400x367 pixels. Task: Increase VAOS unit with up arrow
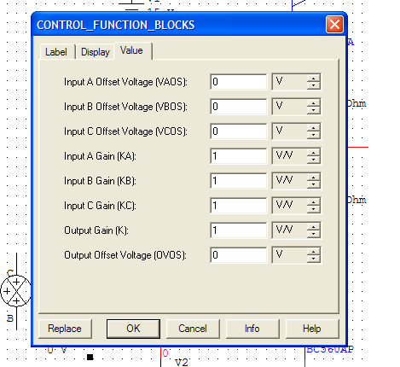tap(314, 79)
